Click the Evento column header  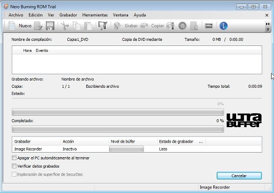42,50
